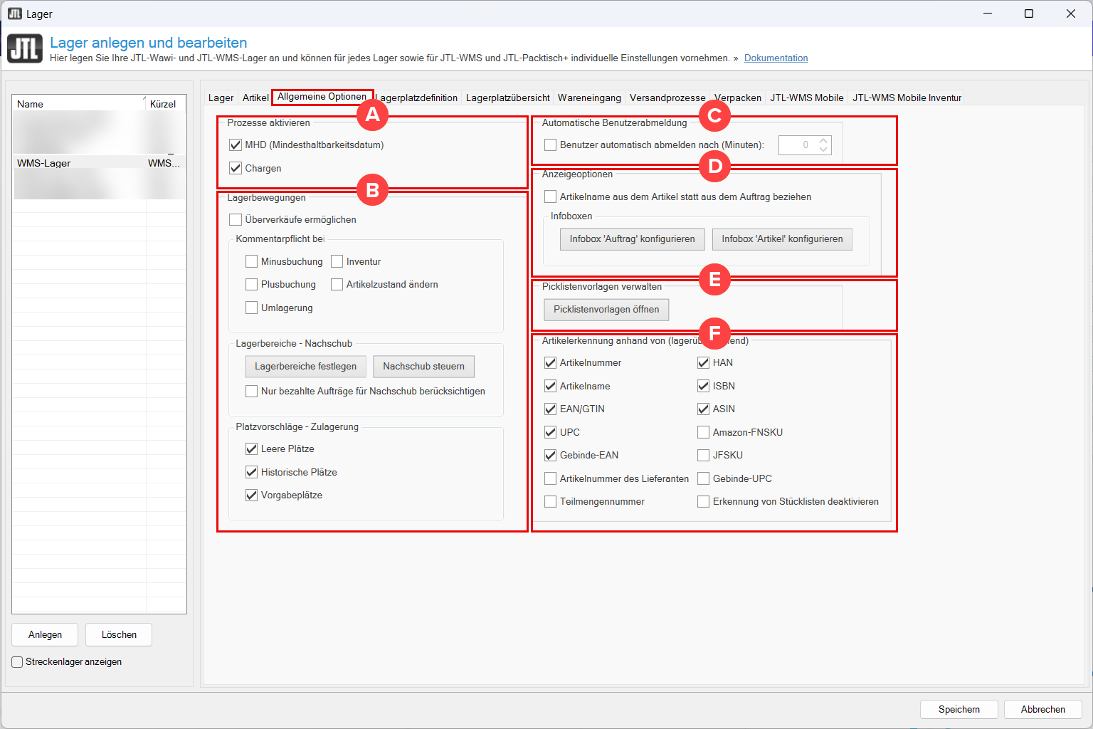The image size is (1093, 729).
Task: Enable Gebinde-UPC checkbox
Action: [703, 479]
